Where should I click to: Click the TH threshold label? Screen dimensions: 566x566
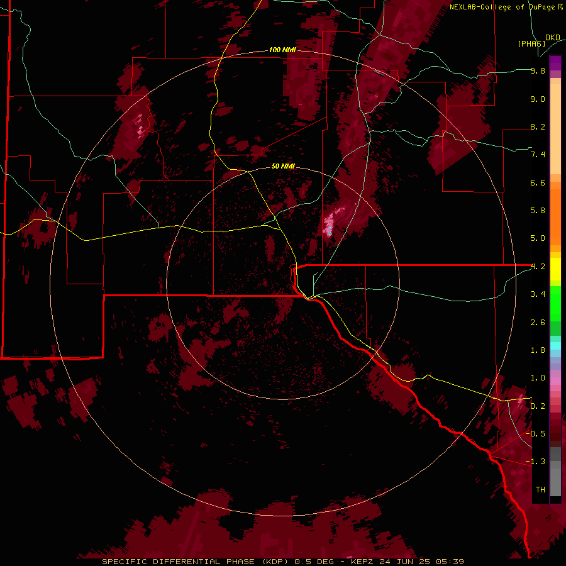[540, 490]
